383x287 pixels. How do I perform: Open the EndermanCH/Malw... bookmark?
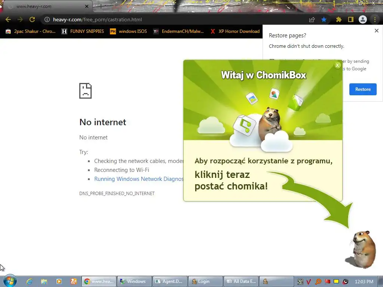point(178,31)
